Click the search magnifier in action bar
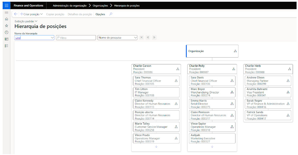The width and height of the screenshot is (298, 155). pyautogui.click(x=111, y=14)
